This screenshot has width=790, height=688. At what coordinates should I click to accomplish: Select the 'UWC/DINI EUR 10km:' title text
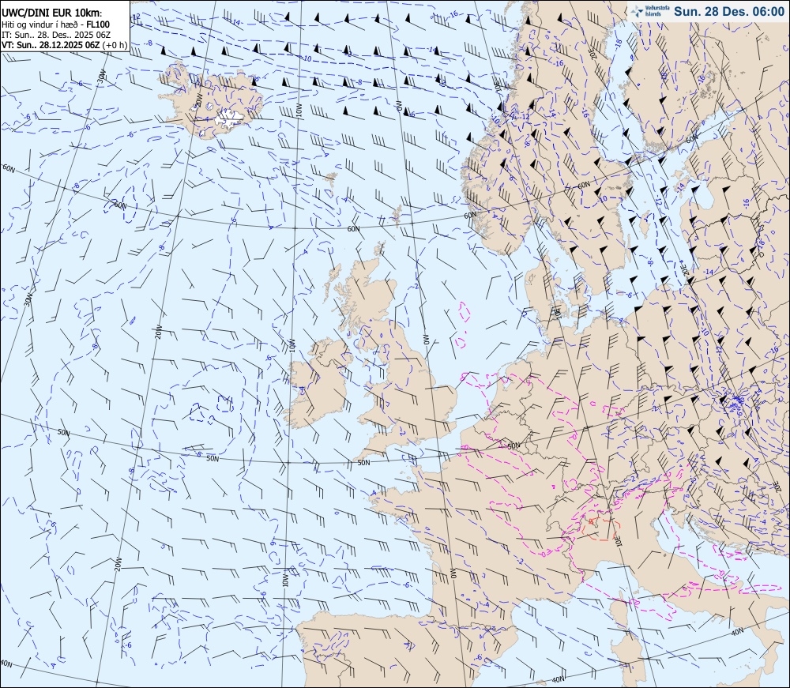pyautogui.click(x=51, y=13)
